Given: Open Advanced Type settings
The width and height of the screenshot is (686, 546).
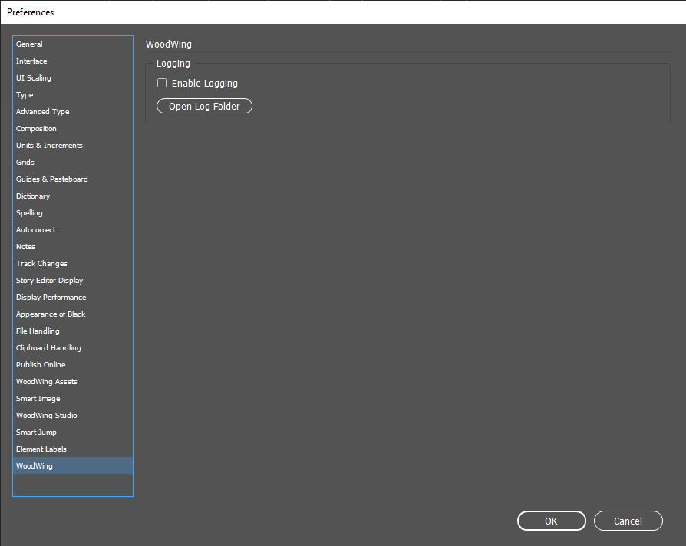Looking at the screenshot, I should click(x=43, y=112).
